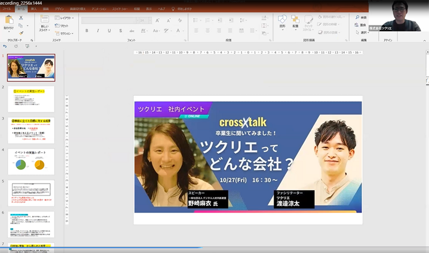Viewport: 429px width, 253px height.
Task: Expand the Section (セクション) dropdown
Action: [64, 33]
